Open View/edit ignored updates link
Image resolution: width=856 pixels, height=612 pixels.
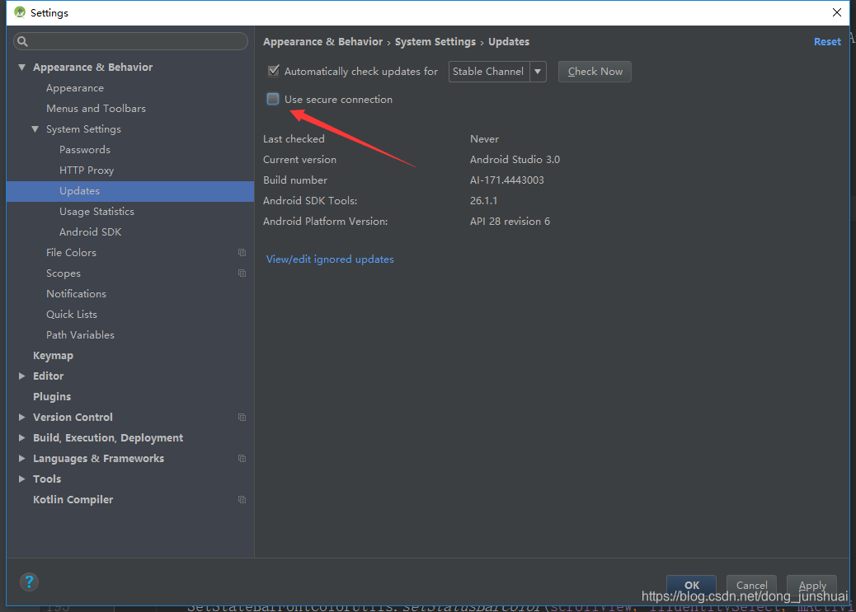tap(330, 259)
